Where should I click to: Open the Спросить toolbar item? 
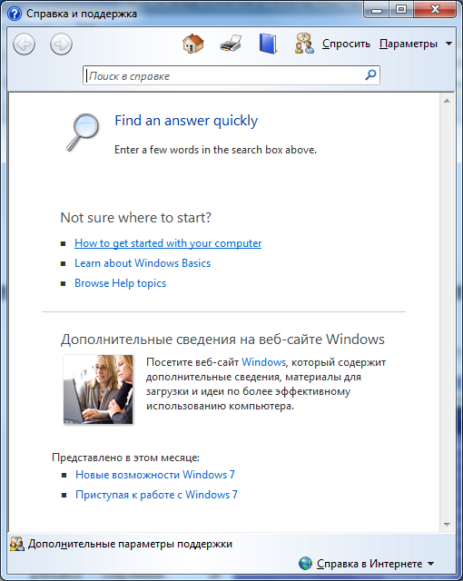pyautogui.click(x=346, y=44)
